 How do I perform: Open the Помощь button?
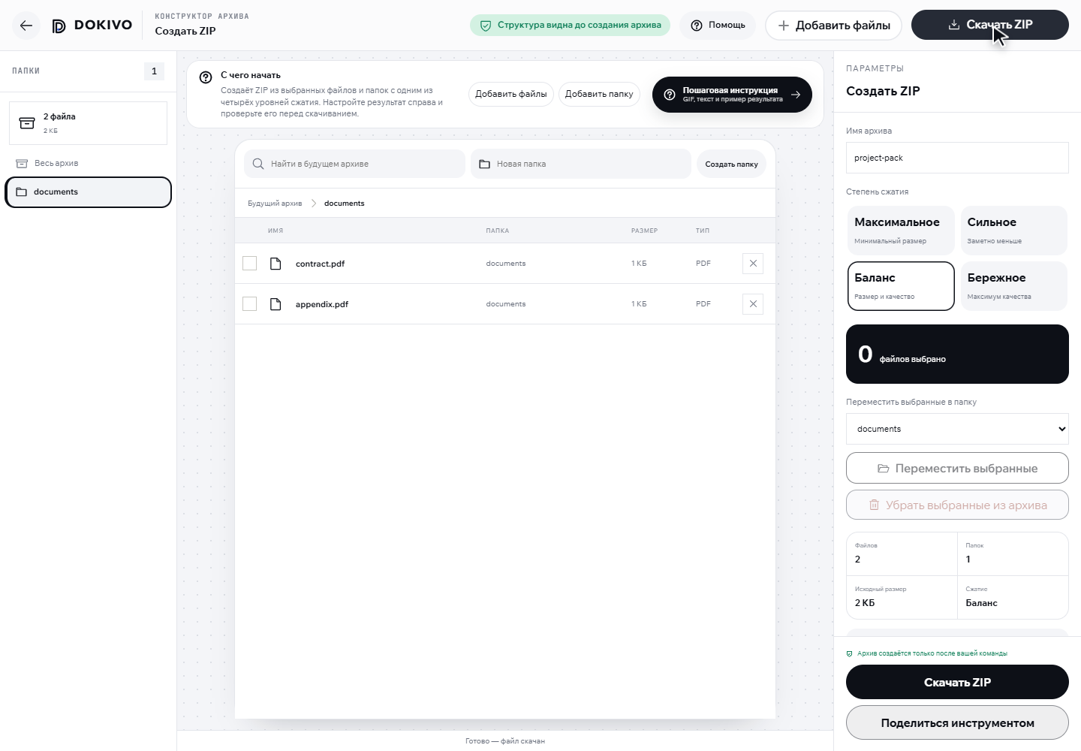(718, 26)
